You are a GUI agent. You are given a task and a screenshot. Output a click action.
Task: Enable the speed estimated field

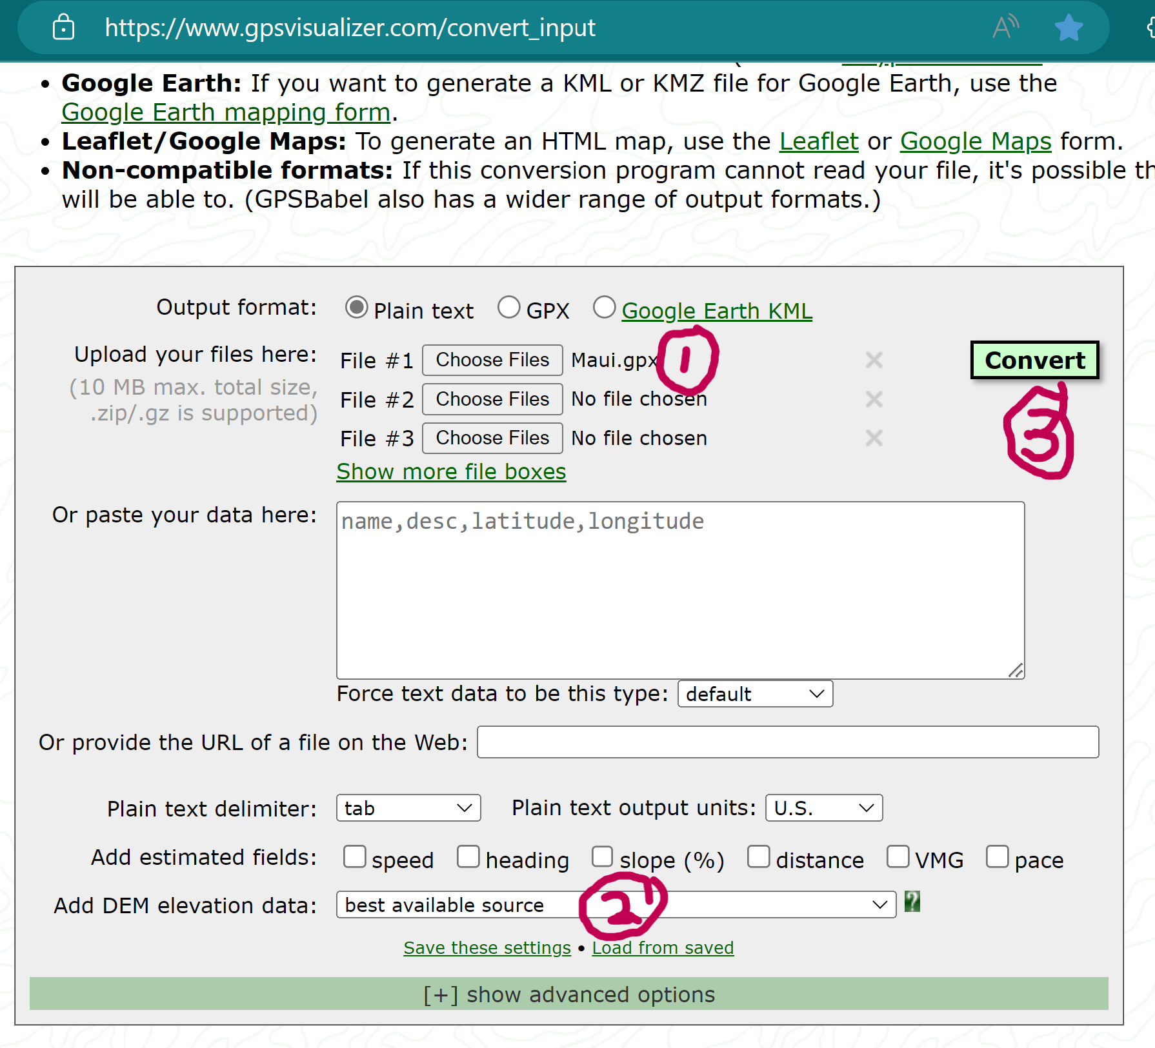pos(355,857)
